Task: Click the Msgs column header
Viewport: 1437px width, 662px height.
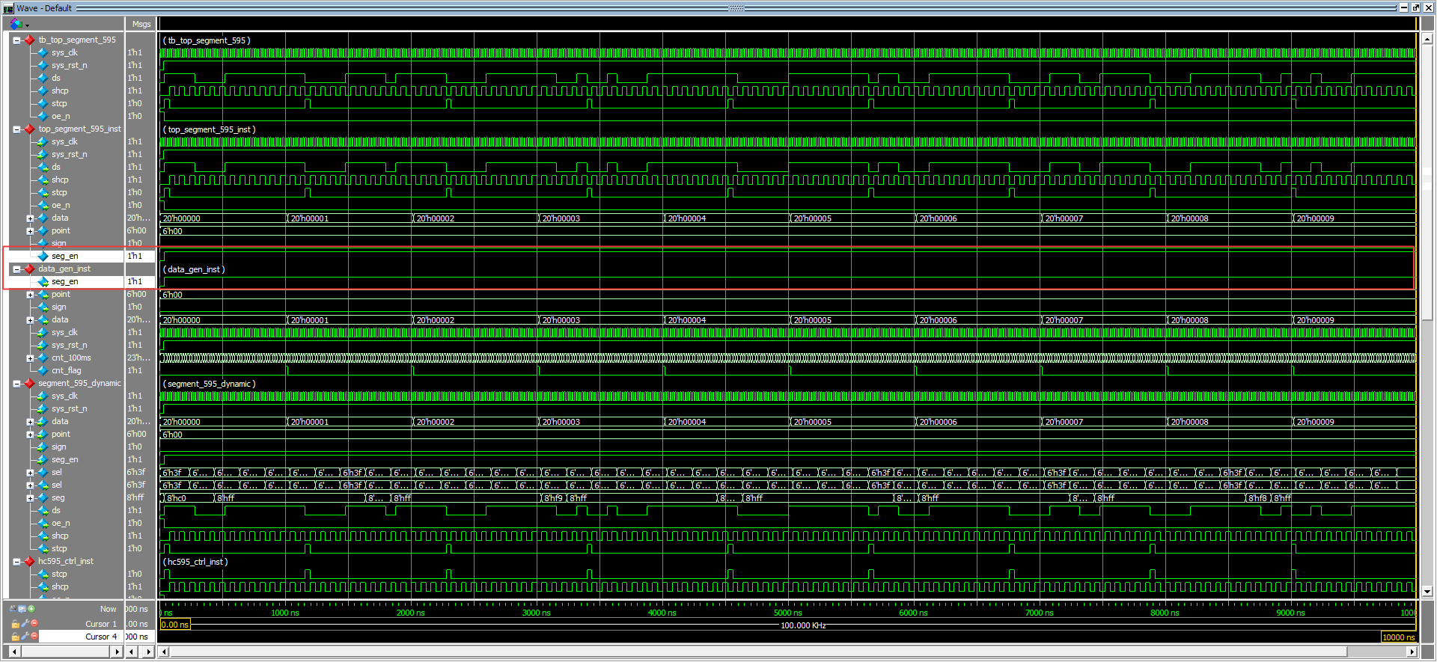Action: coord(141,24)
